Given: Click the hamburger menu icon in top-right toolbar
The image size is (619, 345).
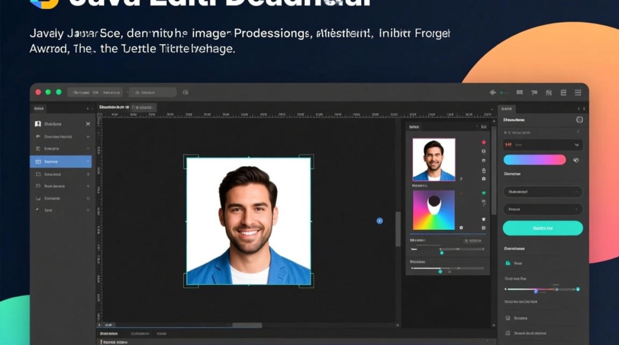Looking at the screenshot, I should coord(578,92).
